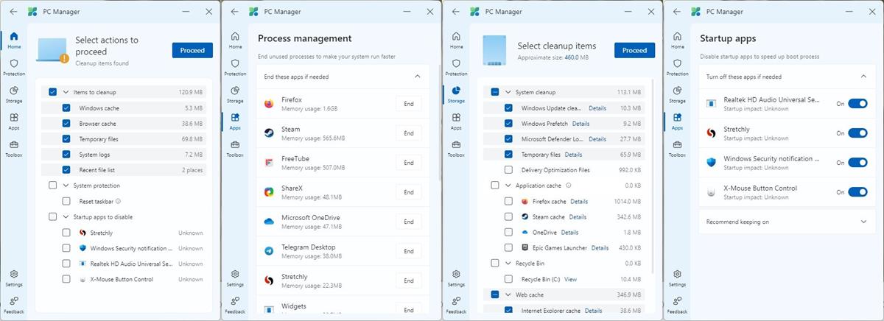Select Windows Security notification startup row
The image size is (884, 321).
pyautogui.click(x=785, y=163)
